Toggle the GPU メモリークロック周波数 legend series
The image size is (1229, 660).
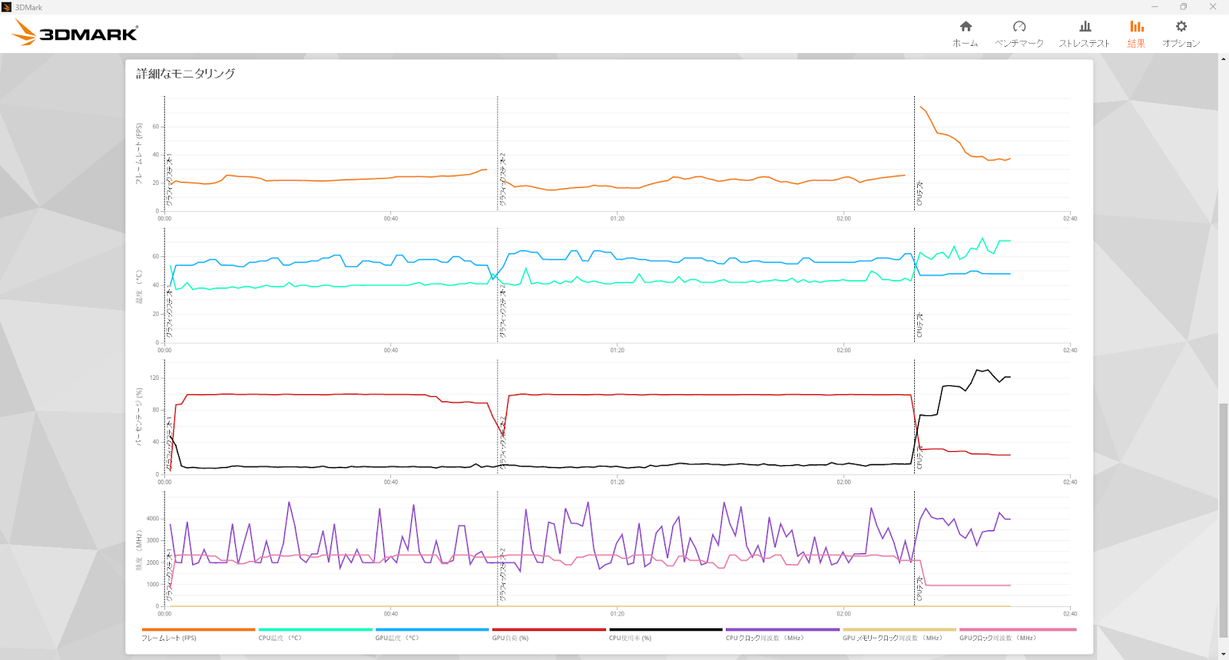[899, 634]
